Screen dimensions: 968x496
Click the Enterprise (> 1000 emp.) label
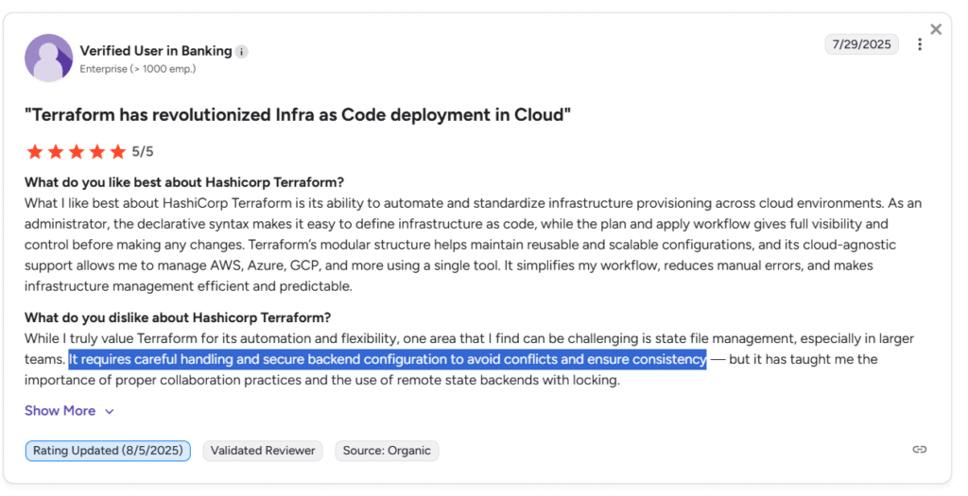tap(138, 69)
